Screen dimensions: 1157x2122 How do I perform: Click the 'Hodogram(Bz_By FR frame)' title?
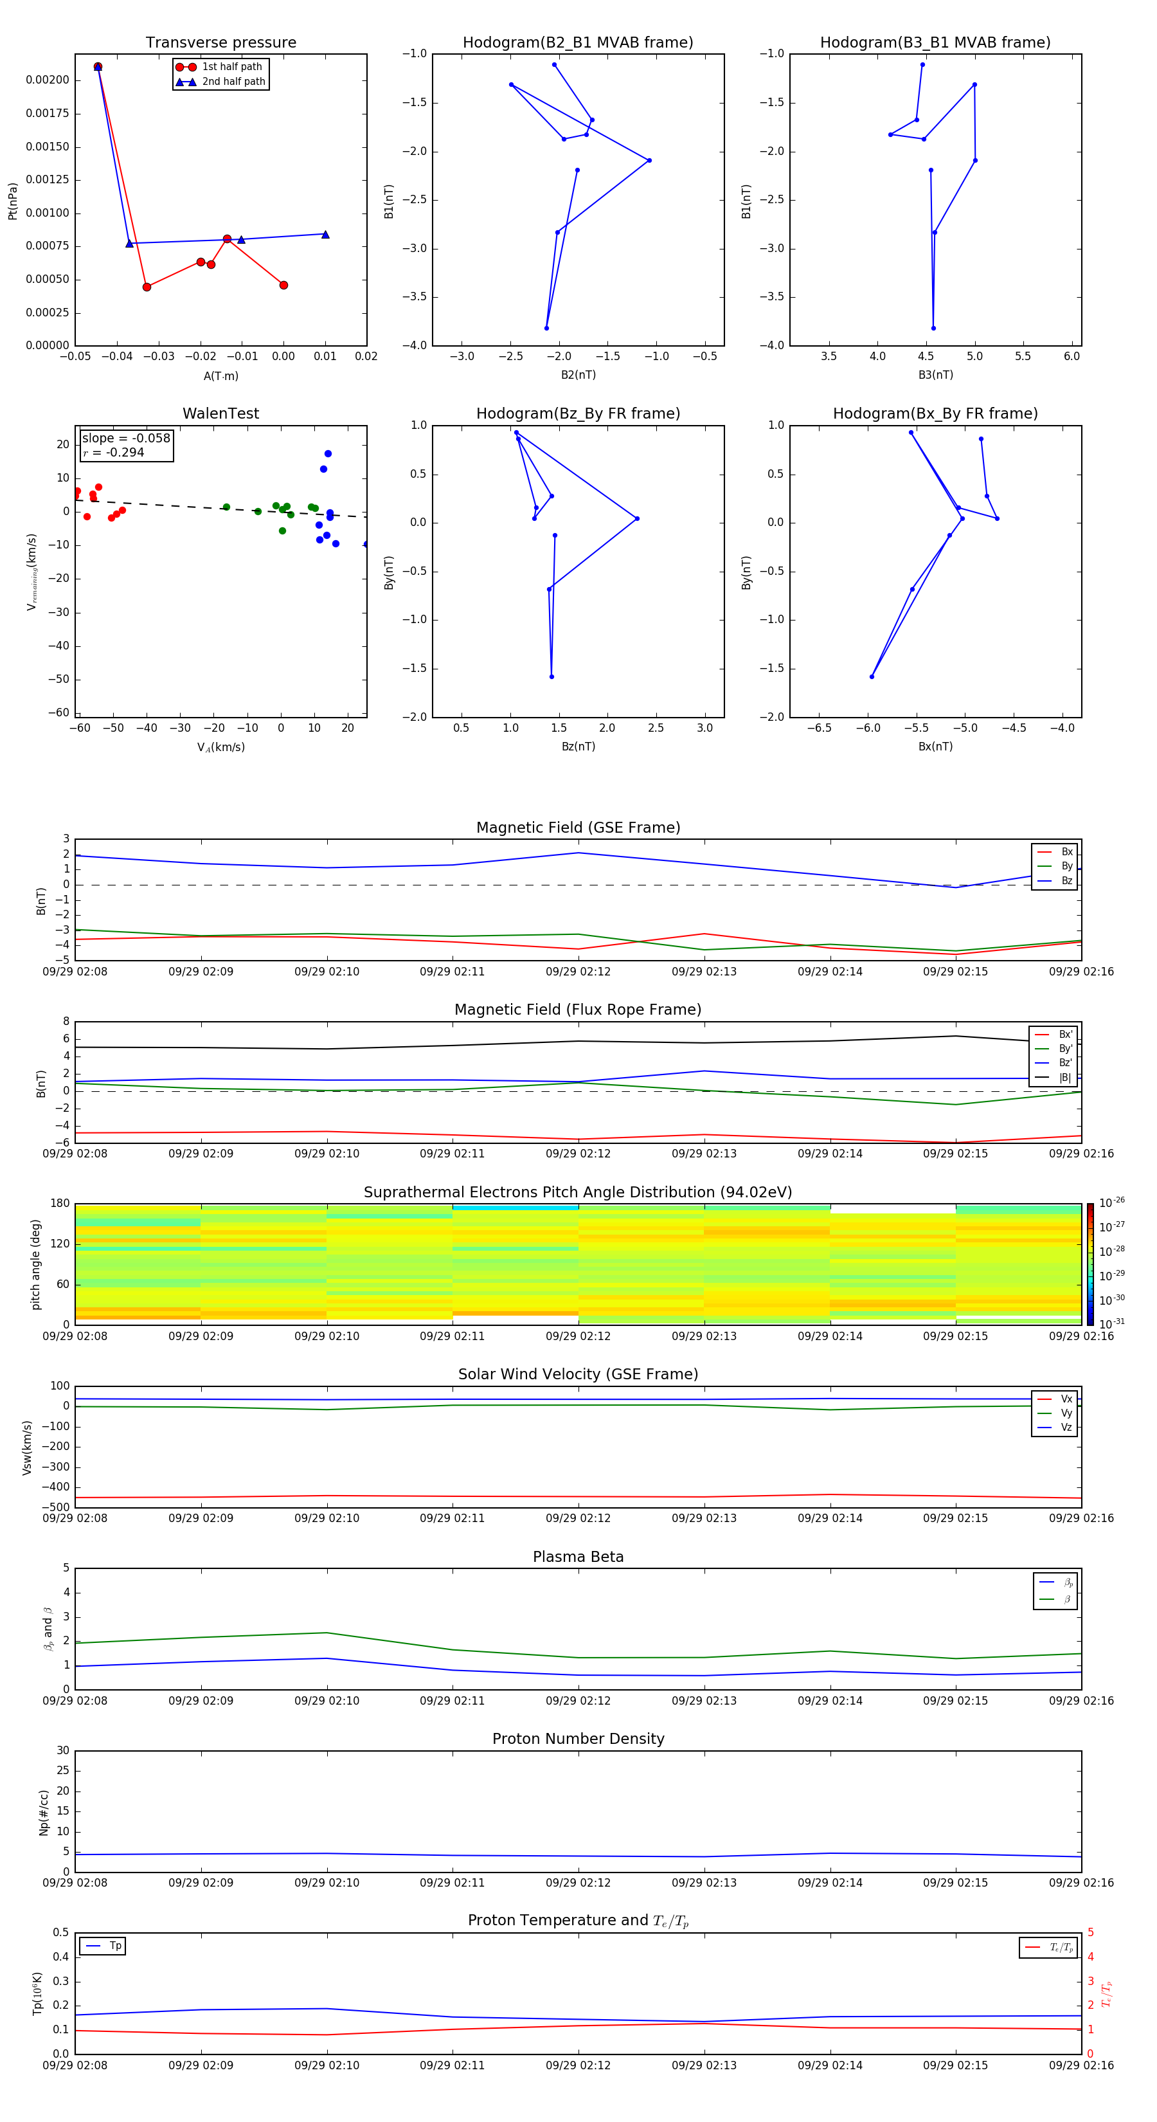(x=578, y=413)
